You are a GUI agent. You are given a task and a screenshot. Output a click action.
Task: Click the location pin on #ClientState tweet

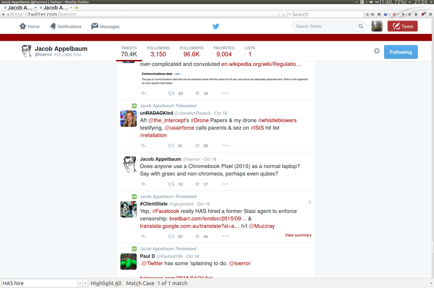pyautogui.click(x=310, y=202)
